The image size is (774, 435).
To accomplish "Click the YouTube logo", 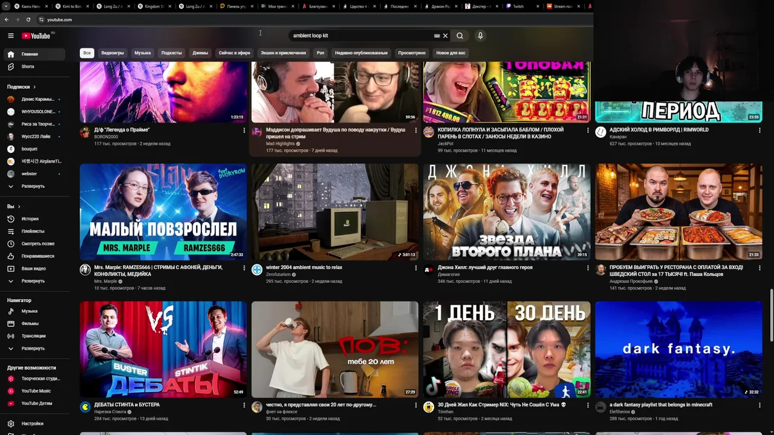I will click(36, 36).
